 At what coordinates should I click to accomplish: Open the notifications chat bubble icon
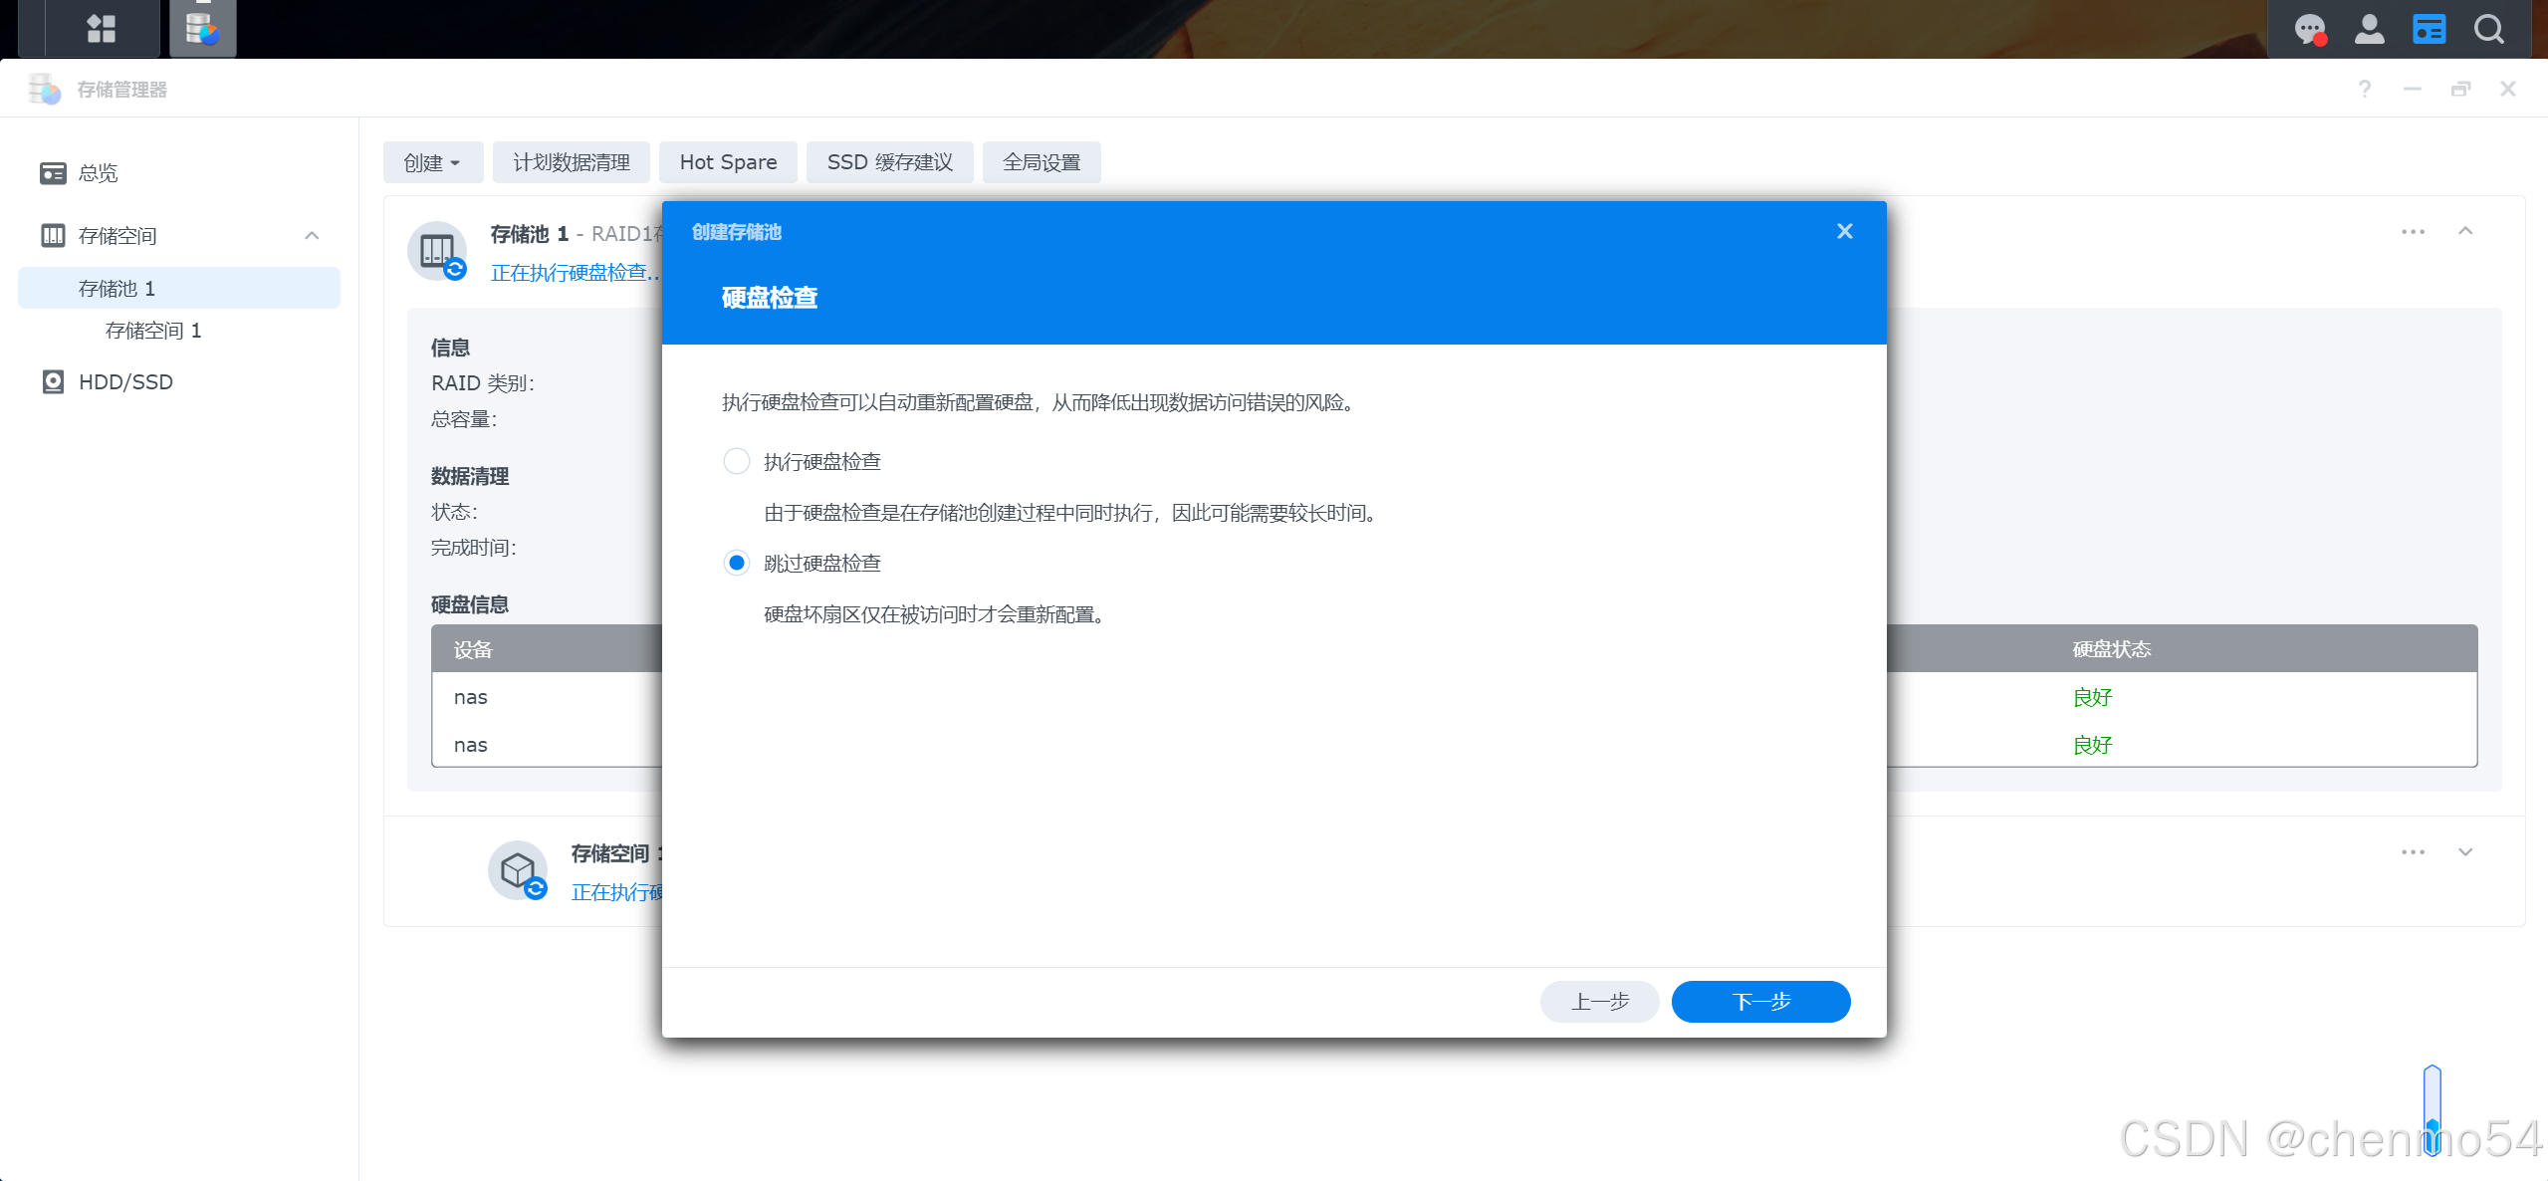(x=2309, y=29)
